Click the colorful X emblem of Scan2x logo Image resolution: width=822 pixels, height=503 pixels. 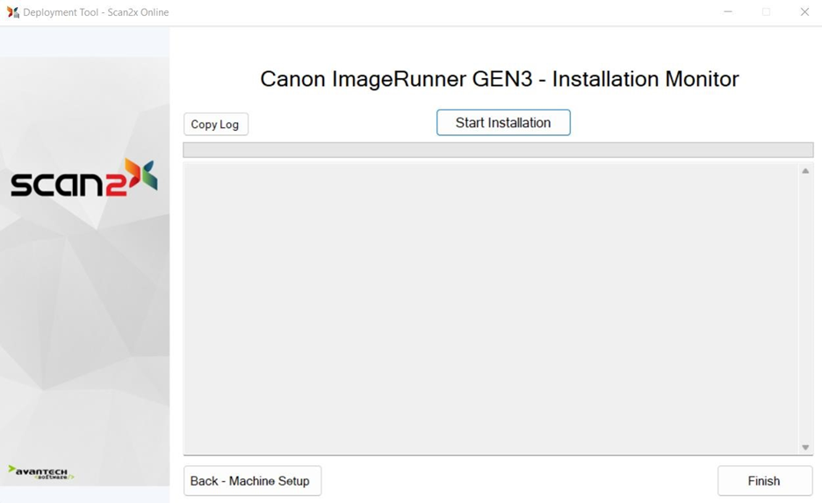pyautogui.click(x=141, y=175)
